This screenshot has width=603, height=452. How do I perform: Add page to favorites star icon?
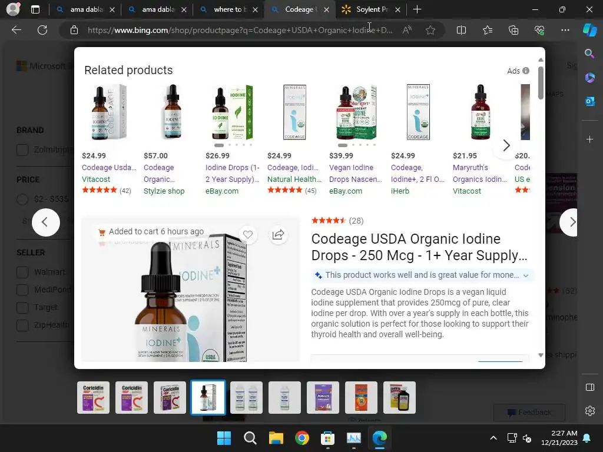pos(430,30)
